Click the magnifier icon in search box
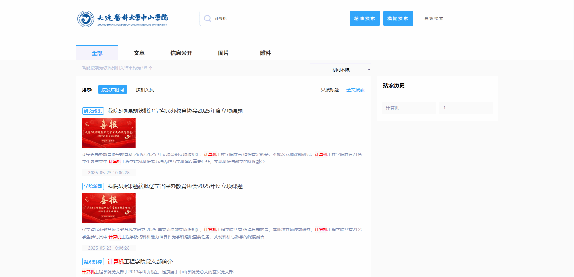The image size is (574, 277). click(x=207, y=19)
